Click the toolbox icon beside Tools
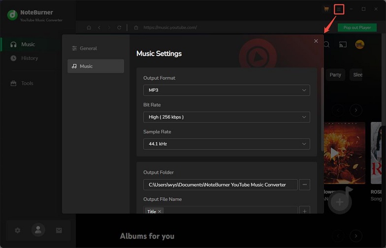The image size is (386, 248). click(13, 84)
